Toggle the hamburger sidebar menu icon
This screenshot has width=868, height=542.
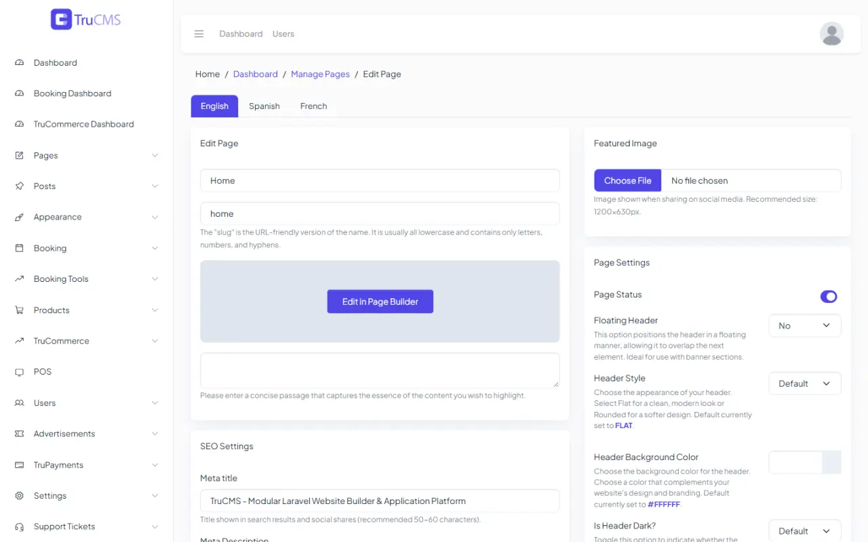point(199,34)
